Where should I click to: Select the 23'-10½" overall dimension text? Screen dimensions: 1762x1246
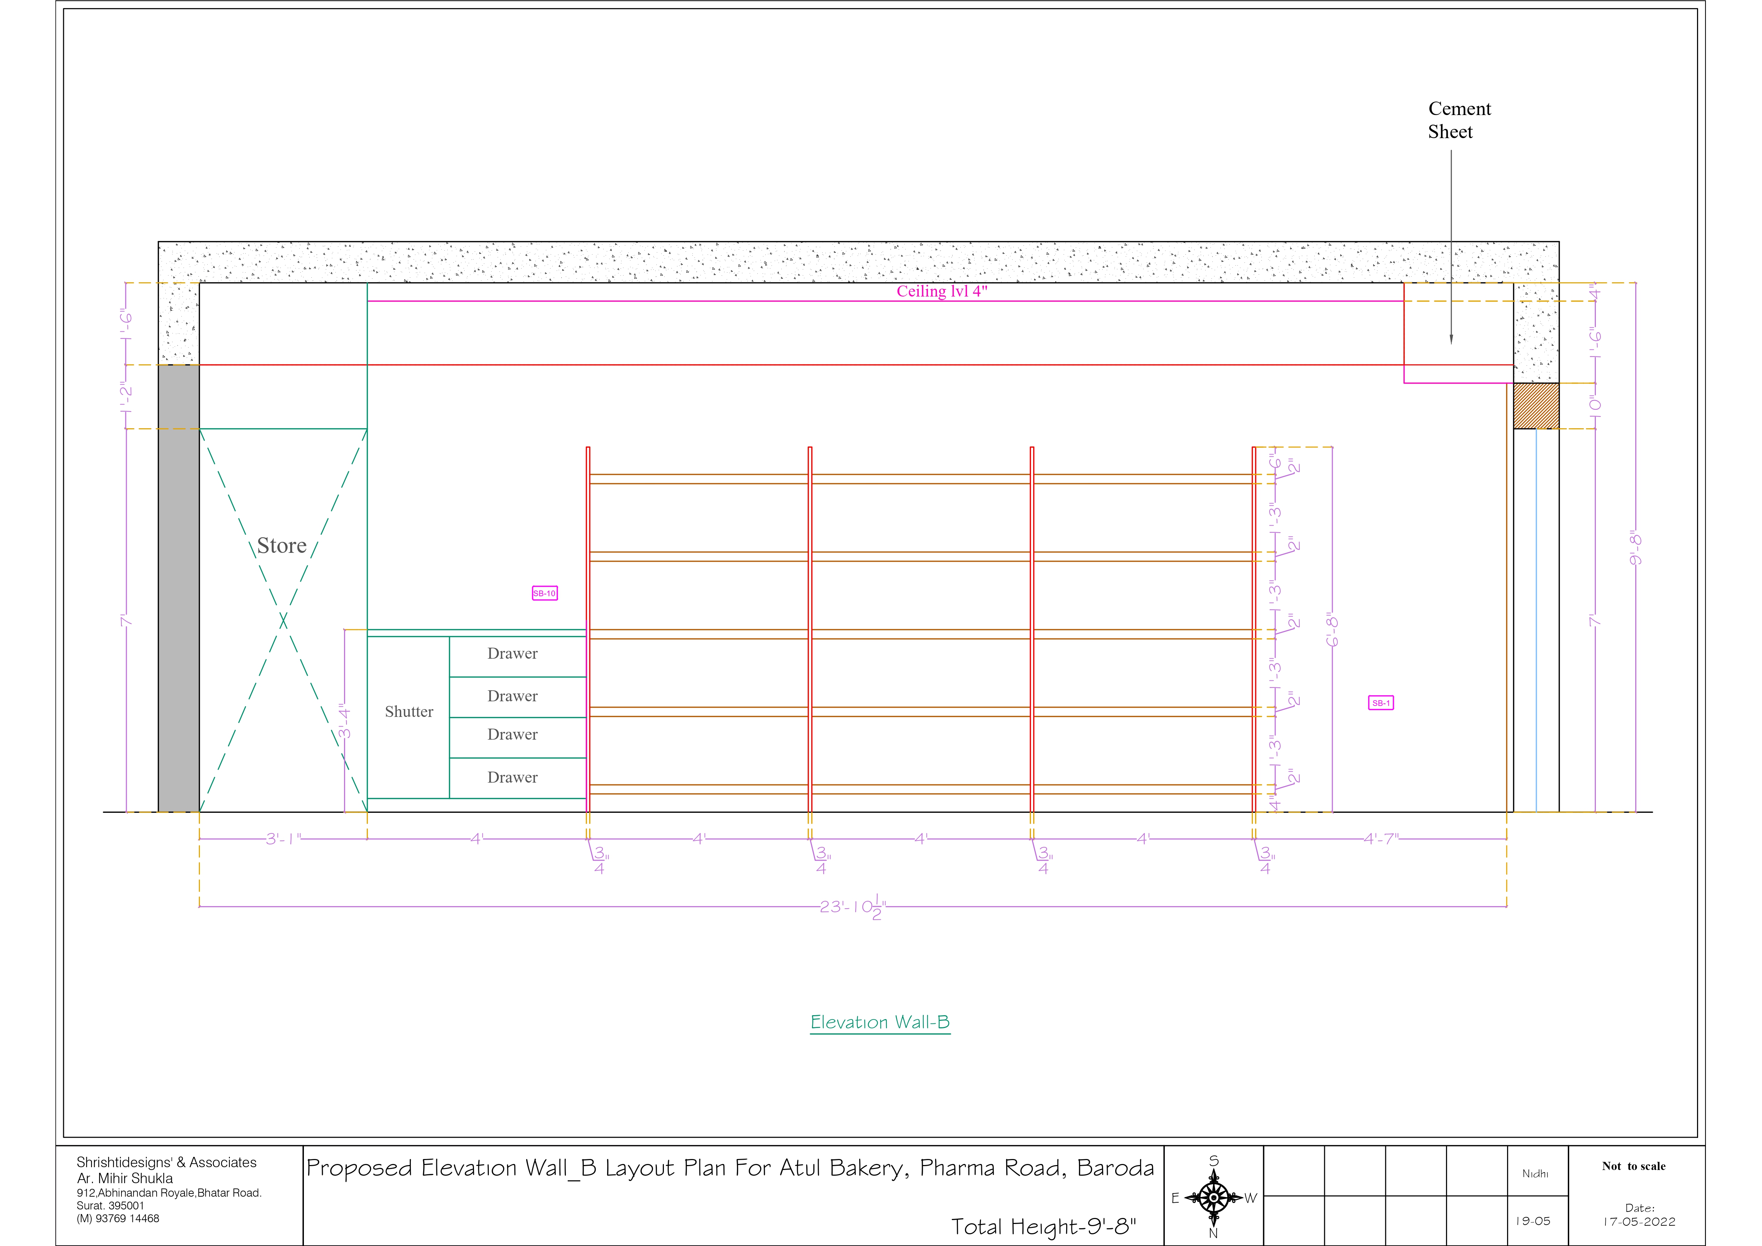pyautogui.click(x=852, y=907)
